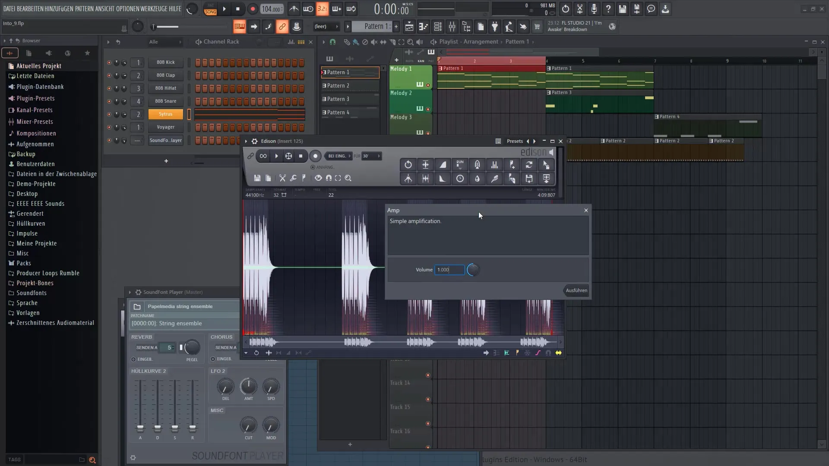Open the (leer) snap dropdown in toolbar
This screenshot has height=466, width=829.
pyautogui.click(x=326, y=27)
